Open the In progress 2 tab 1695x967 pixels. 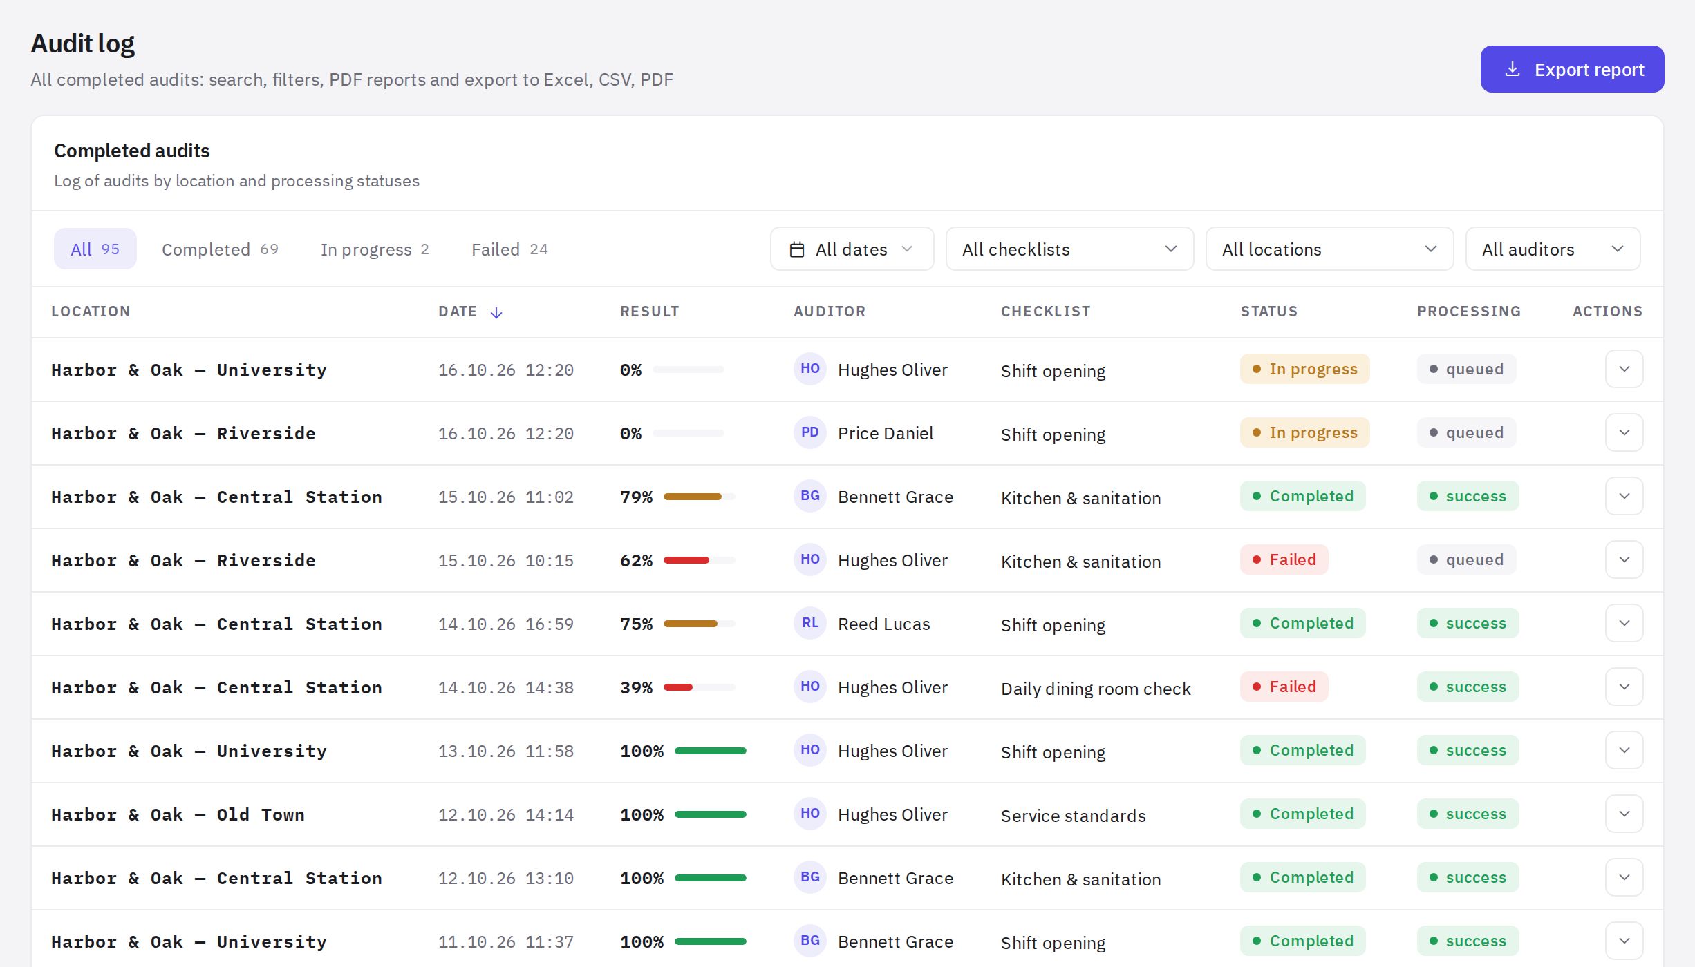[x=375, y=249]
